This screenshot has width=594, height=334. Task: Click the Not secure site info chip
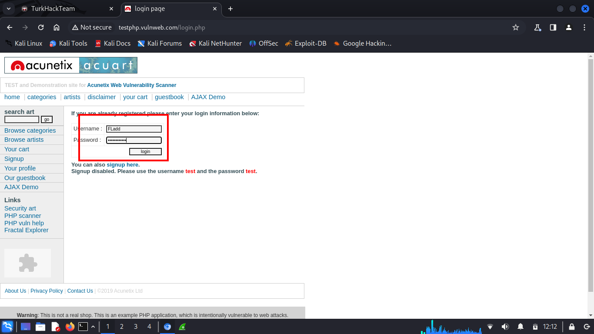click(92, 27)
